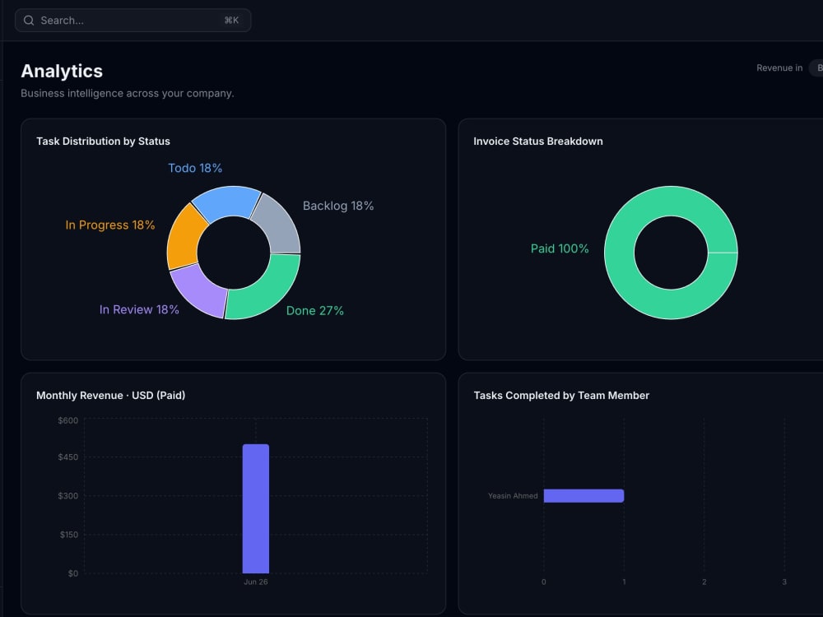Click the Jun 26 axis label
The height and width of the screenshot is (617, 823).
point(256,582)
